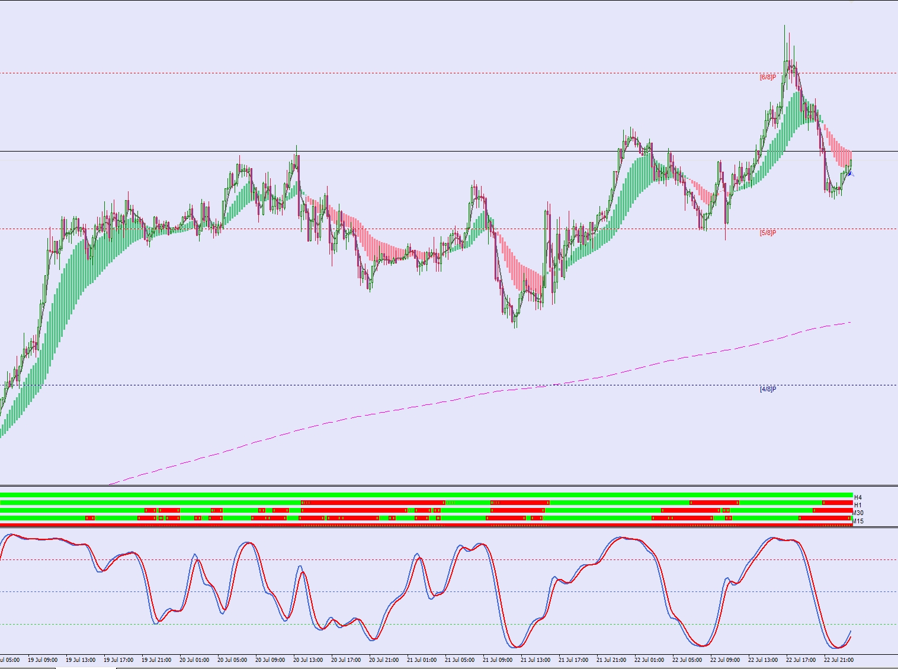Click the 19 Jul 17:00 time label

click(118, 660)
